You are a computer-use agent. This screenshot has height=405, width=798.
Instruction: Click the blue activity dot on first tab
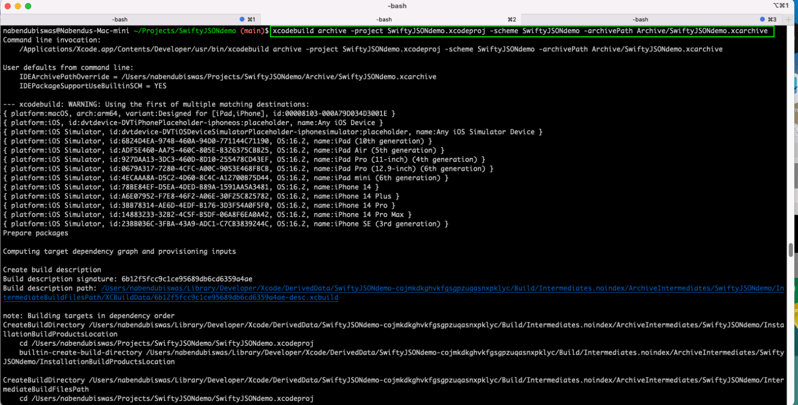pos(242,19)
